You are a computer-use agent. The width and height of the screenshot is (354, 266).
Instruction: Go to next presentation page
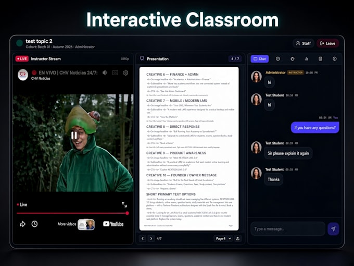pos(151,238)
